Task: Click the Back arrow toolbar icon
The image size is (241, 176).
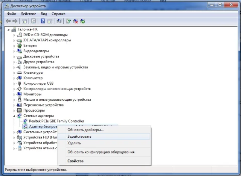Action: (x=8, y=21)
